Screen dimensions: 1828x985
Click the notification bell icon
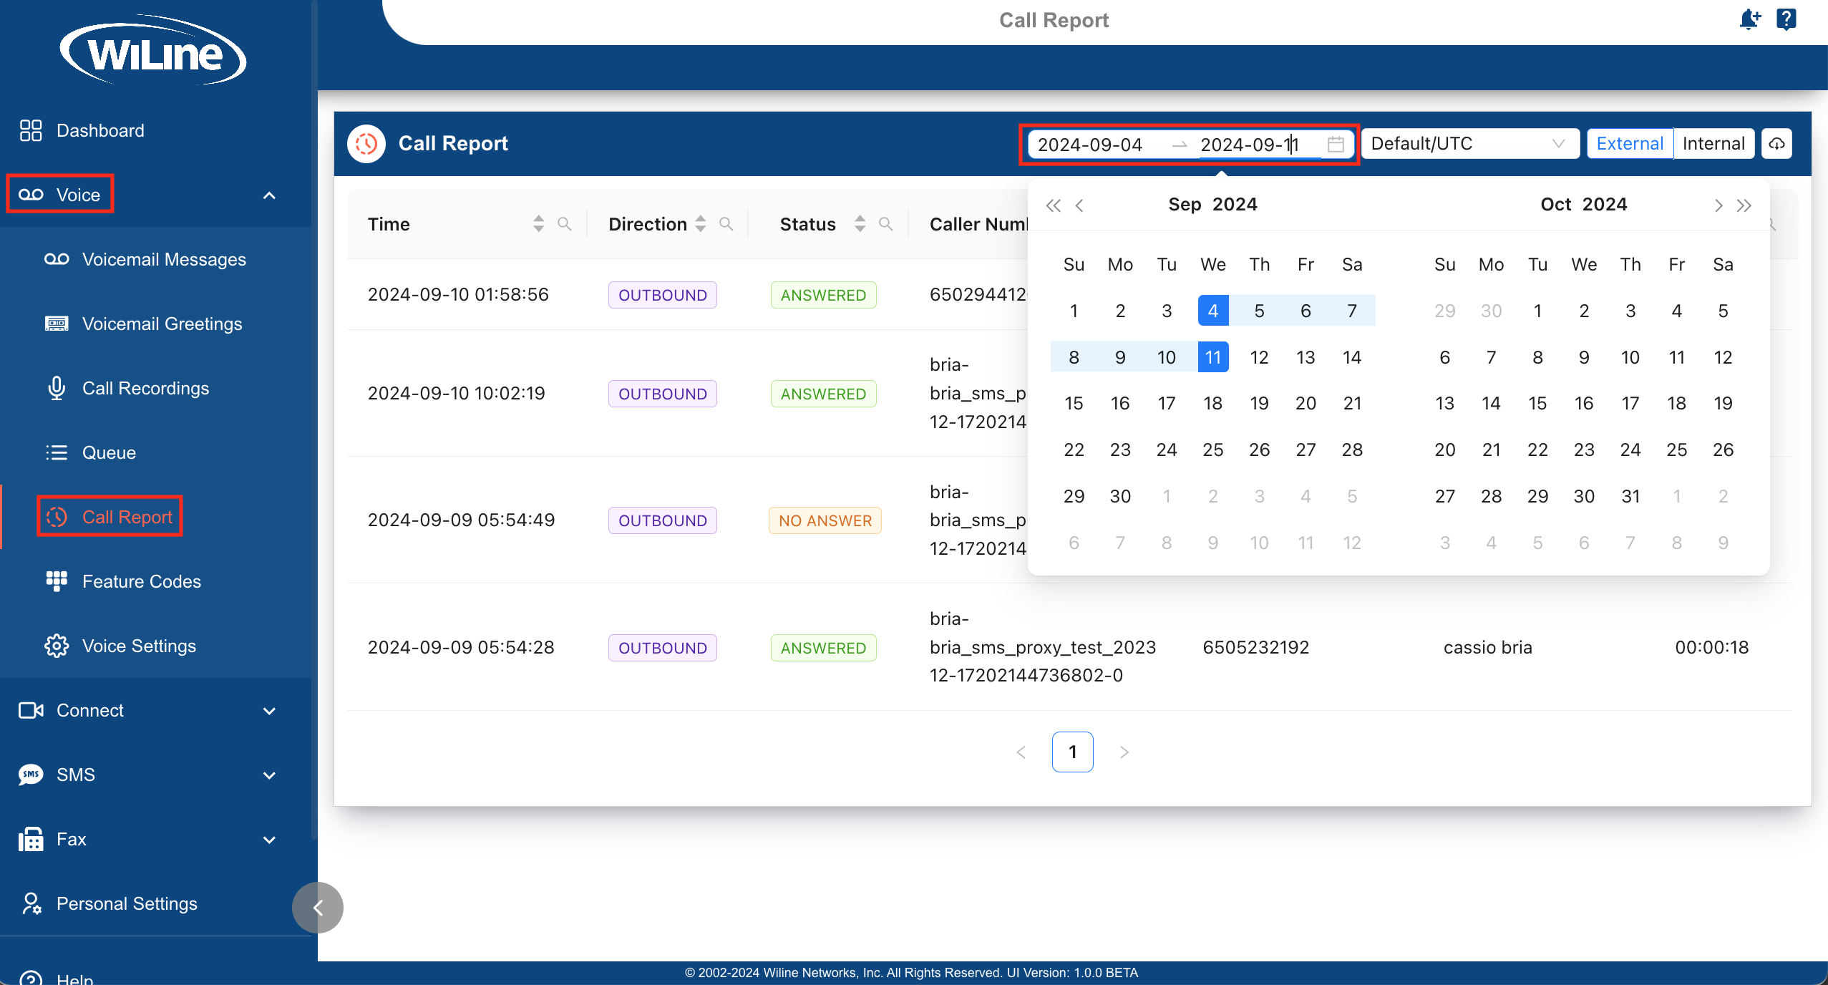(1749, 19)
